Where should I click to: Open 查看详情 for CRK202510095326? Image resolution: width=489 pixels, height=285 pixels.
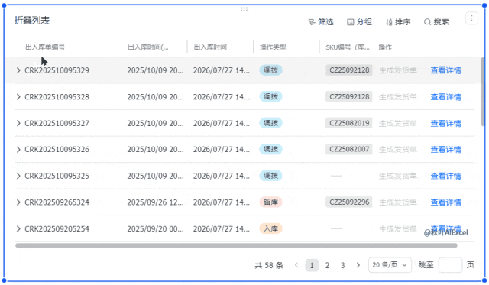445,150
